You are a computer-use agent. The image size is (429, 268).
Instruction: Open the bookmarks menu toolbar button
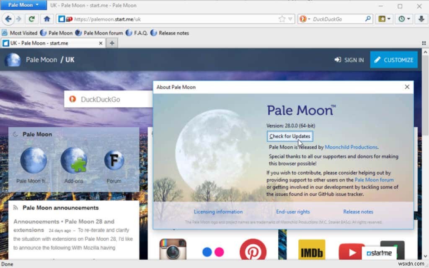pyautogui.click(x=384, y=19)
